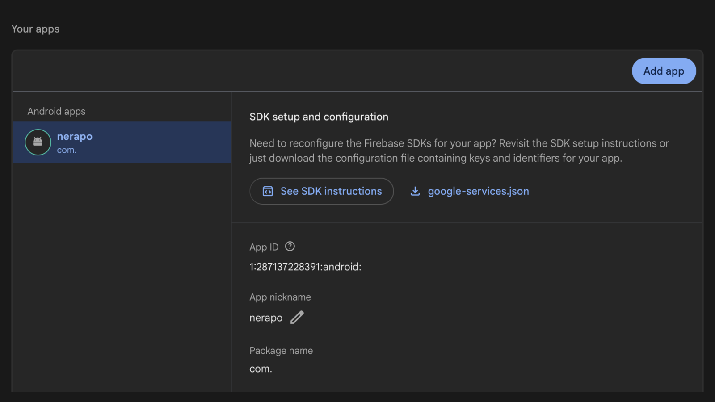
Task: Click the Android robot icon beside nerapo
Action: point(38,142)
